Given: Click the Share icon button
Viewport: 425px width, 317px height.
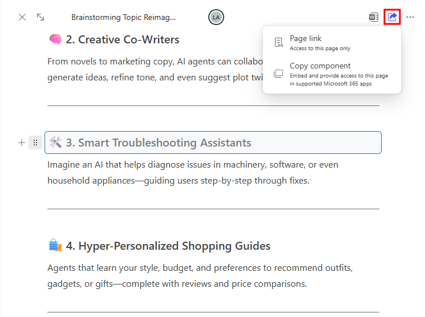Looking at the screenshot, I should [x=392, y=17].
